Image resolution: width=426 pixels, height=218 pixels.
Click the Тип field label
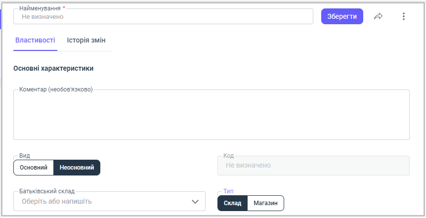228,191
